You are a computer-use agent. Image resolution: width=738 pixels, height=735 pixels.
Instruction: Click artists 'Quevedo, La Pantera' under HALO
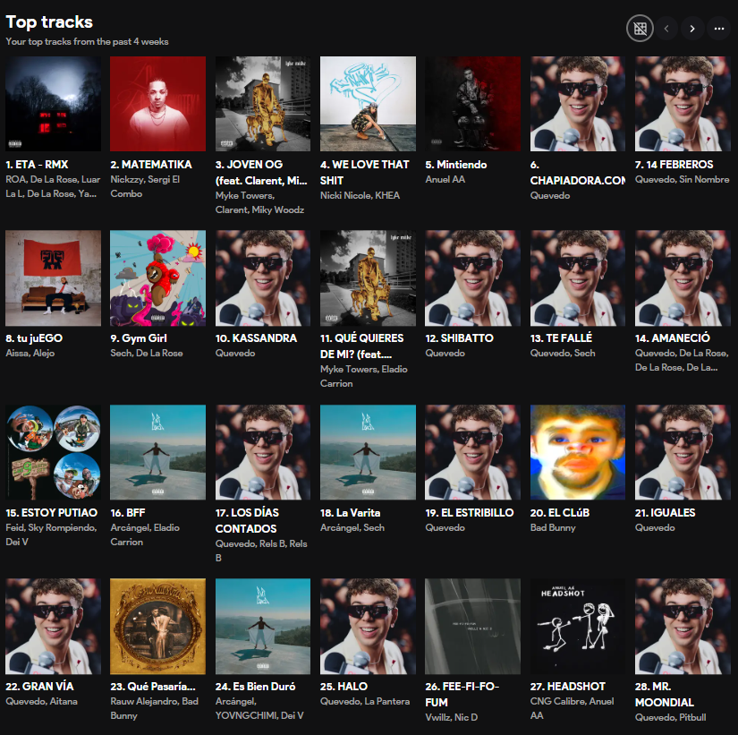365,702
